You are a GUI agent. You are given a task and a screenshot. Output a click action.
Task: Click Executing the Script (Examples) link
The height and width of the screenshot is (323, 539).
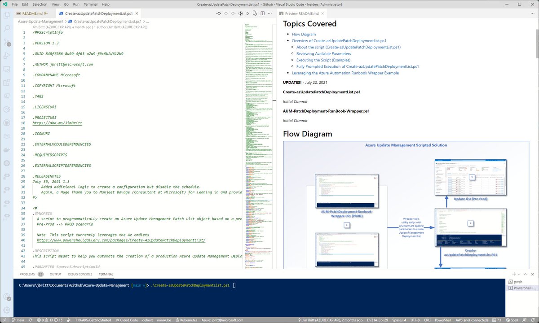[x=323, y=60]
